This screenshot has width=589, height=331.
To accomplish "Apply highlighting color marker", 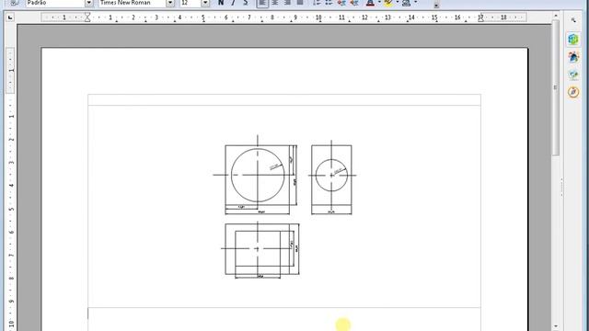I will pyautogui.click(x=388, y=3).
